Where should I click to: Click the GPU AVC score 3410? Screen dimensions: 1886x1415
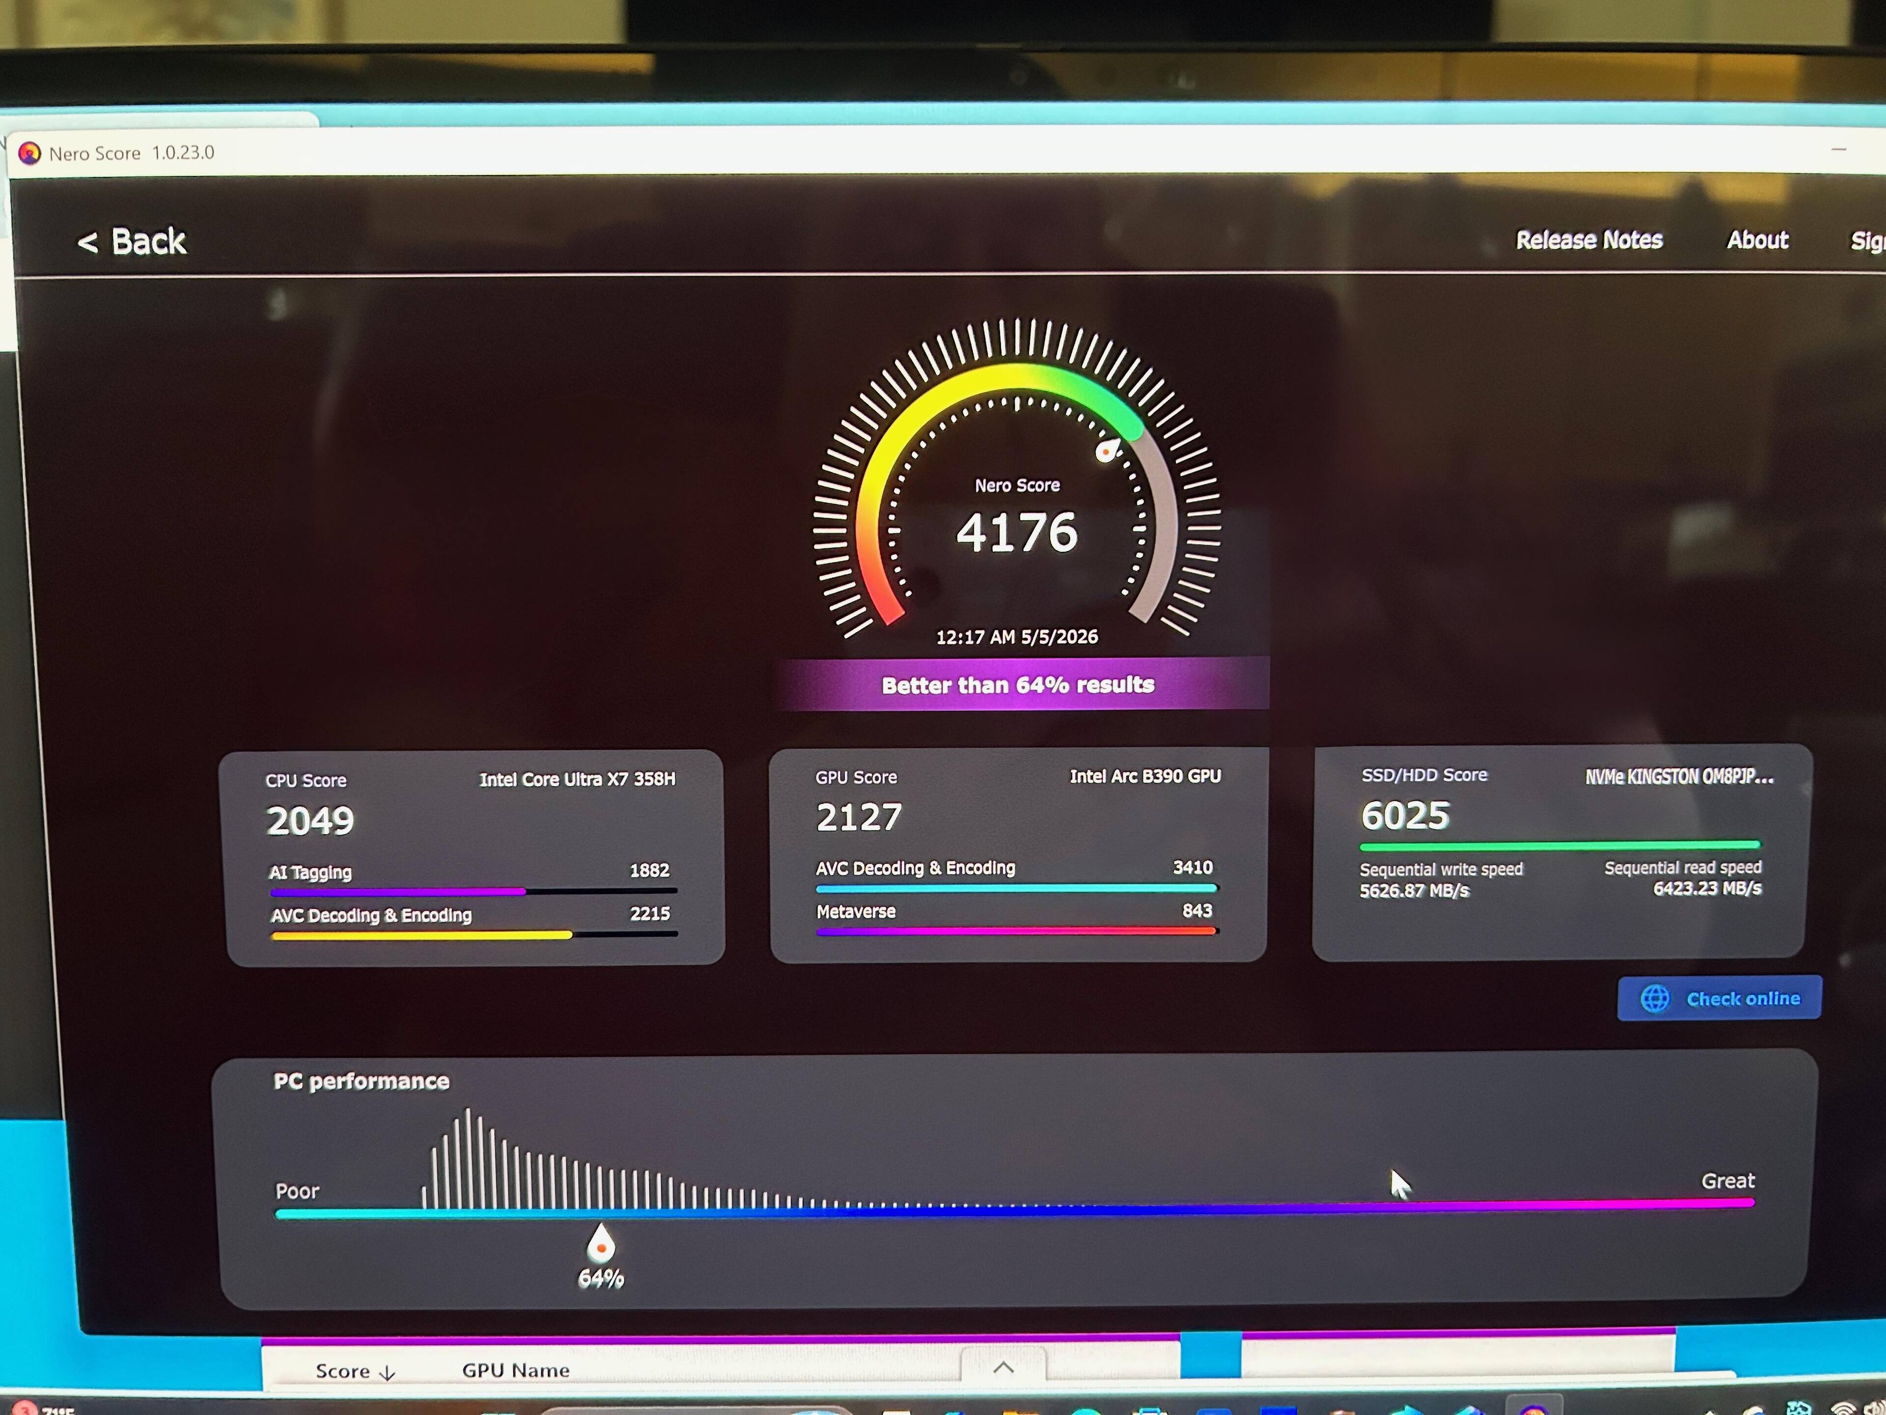tap(1192, 867)
